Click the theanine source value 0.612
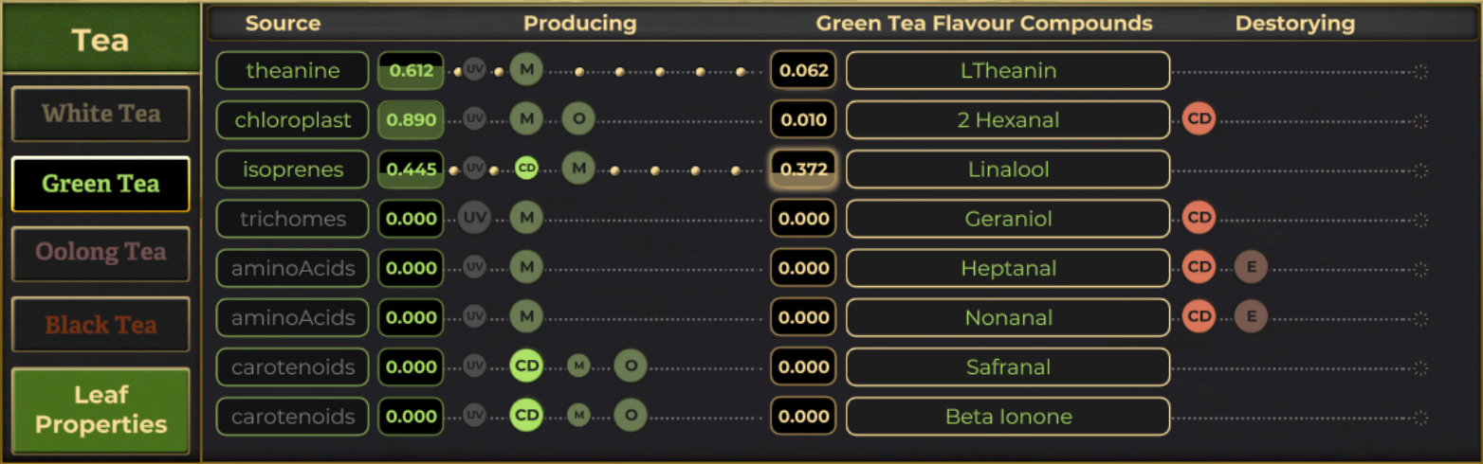This screenshot has height=464, width=1483. (412, 71)
